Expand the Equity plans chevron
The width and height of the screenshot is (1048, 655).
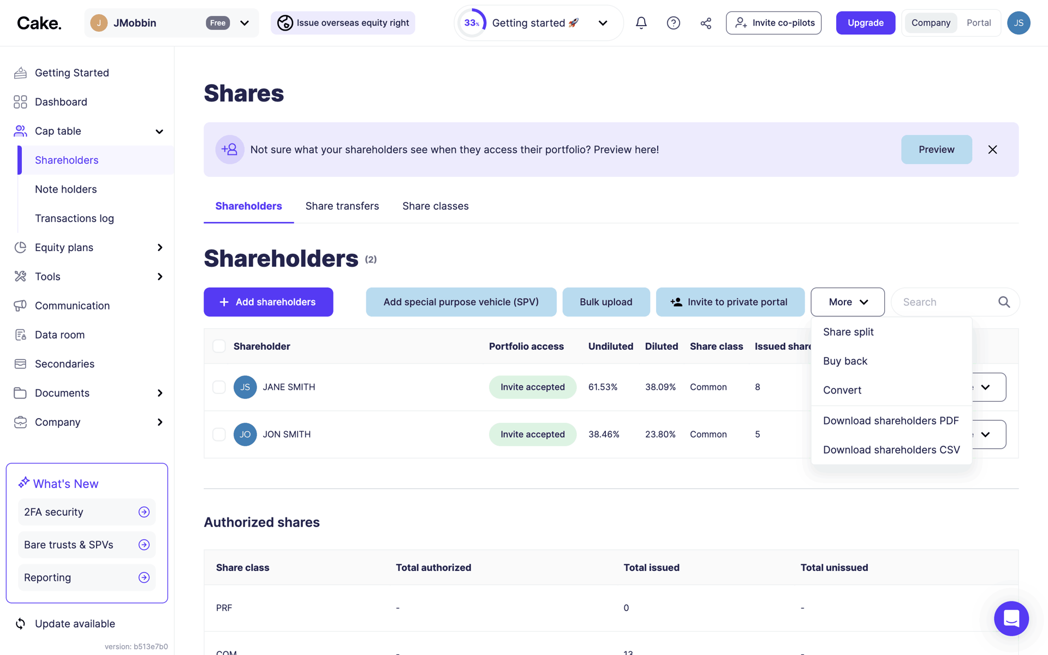(x=159, y=248)
